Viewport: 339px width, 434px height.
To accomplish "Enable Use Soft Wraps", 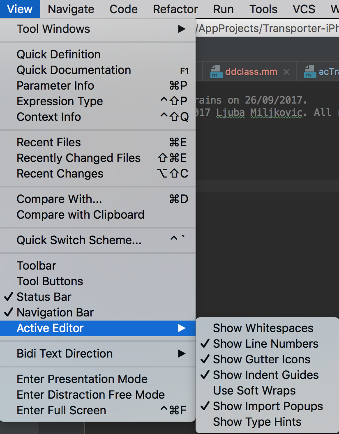I will [x=254, y=390].
